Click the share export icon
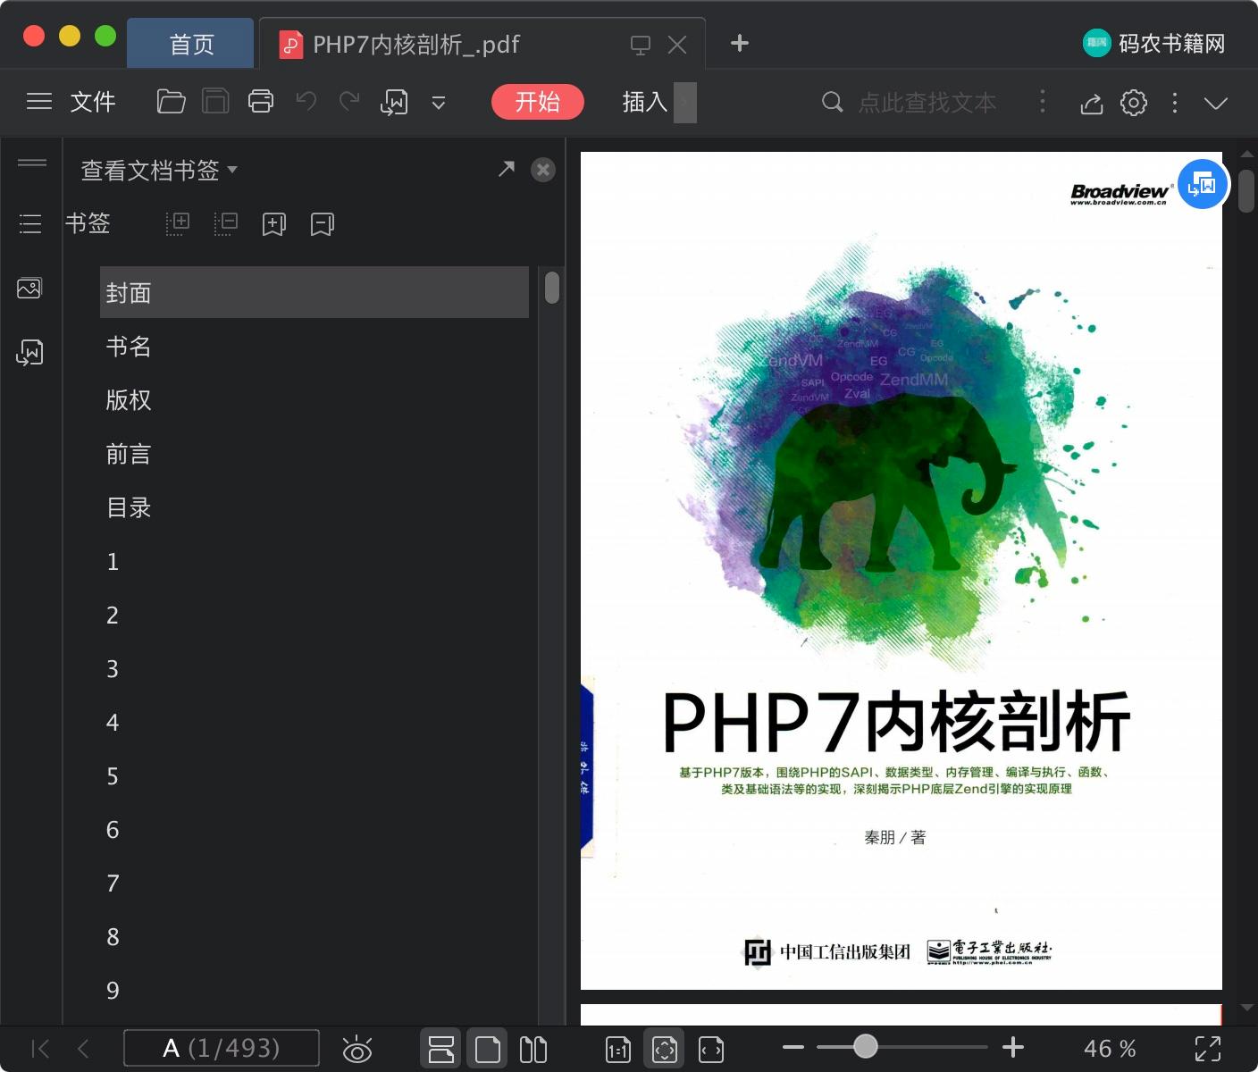Viewport: 1258px width, 1072px height. (x=1092, y=104)
